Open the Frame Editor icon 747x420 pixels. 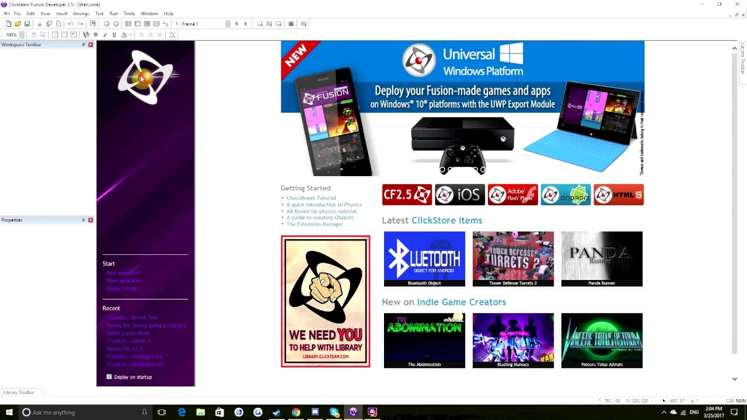(x=137, y=24)
